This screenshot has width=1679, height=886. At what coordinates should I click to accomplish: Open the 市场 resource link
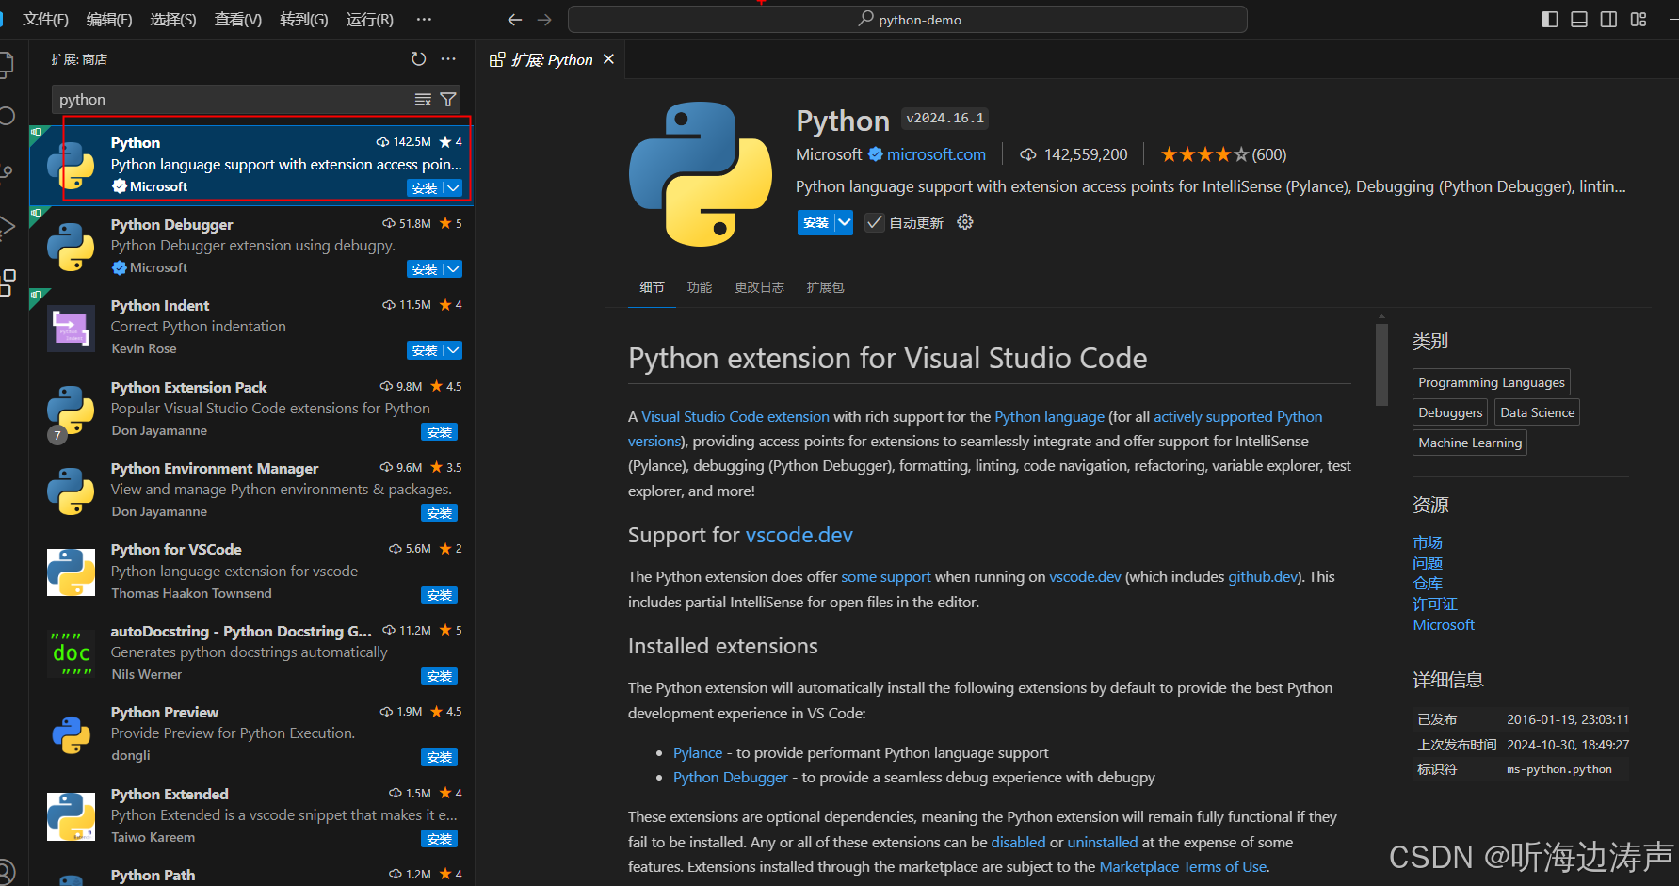pyautogui.click(x=1428, y=542)
